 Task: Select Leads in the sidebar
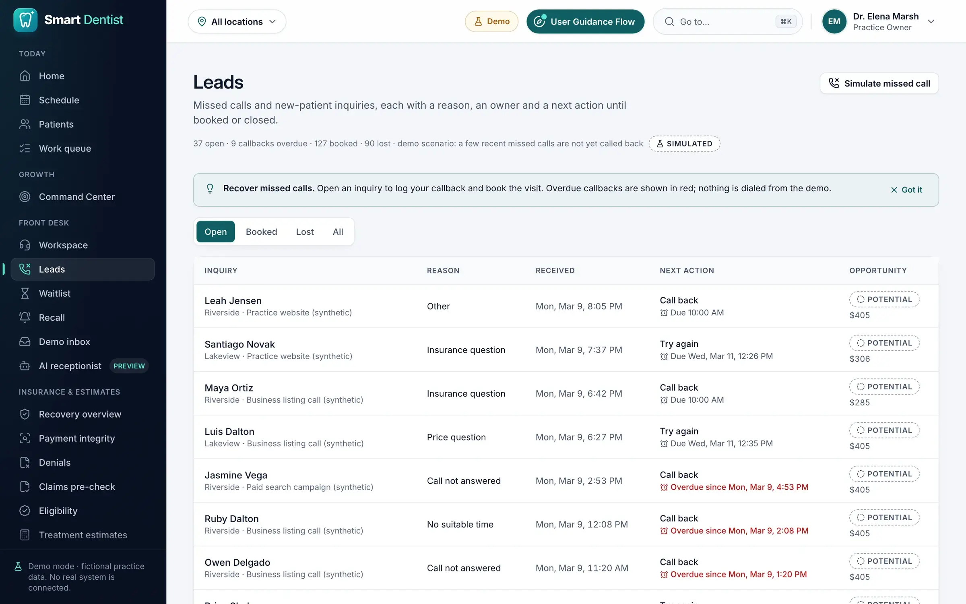pos(83,269)
